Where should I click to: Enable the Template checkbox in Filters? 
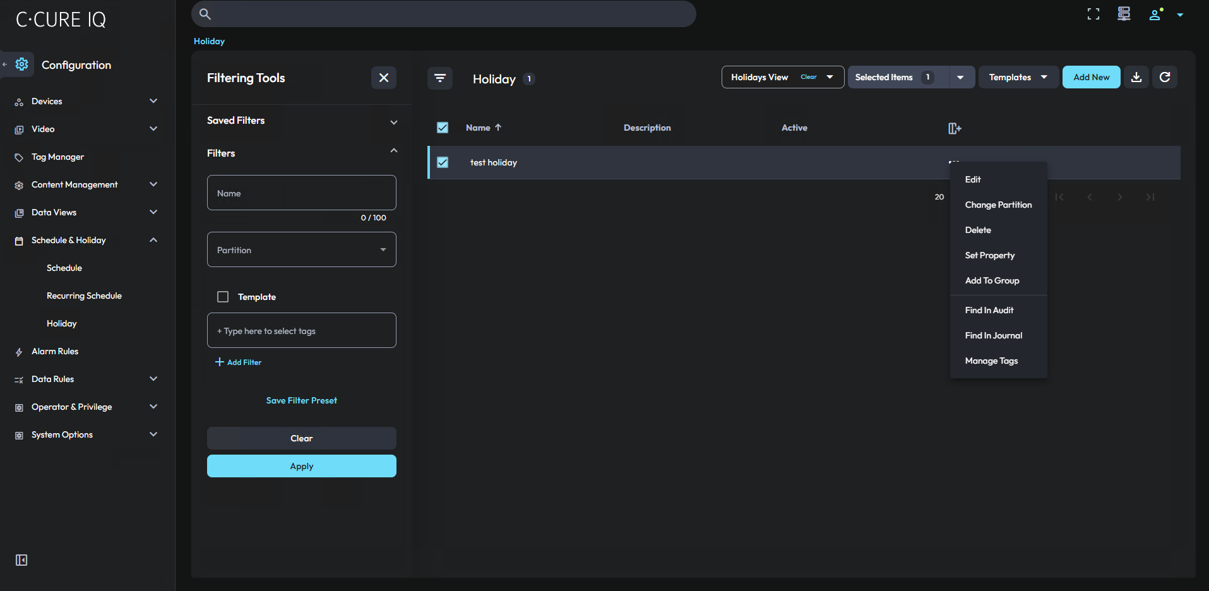click(x=222, y=296)
